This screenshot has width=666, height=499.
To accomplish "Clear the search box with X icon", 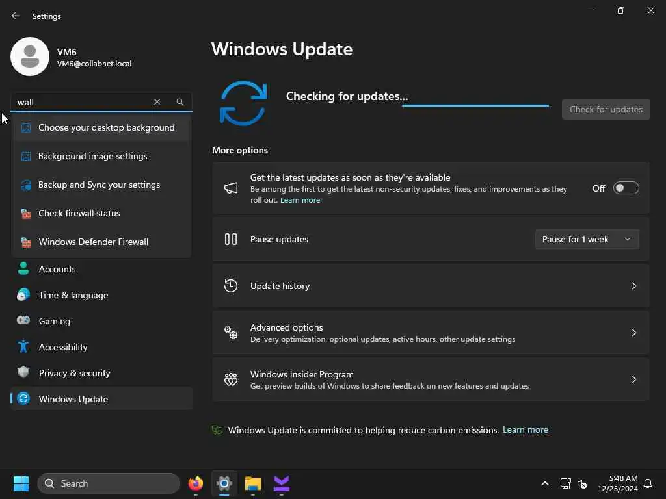I will click(157, 102).
